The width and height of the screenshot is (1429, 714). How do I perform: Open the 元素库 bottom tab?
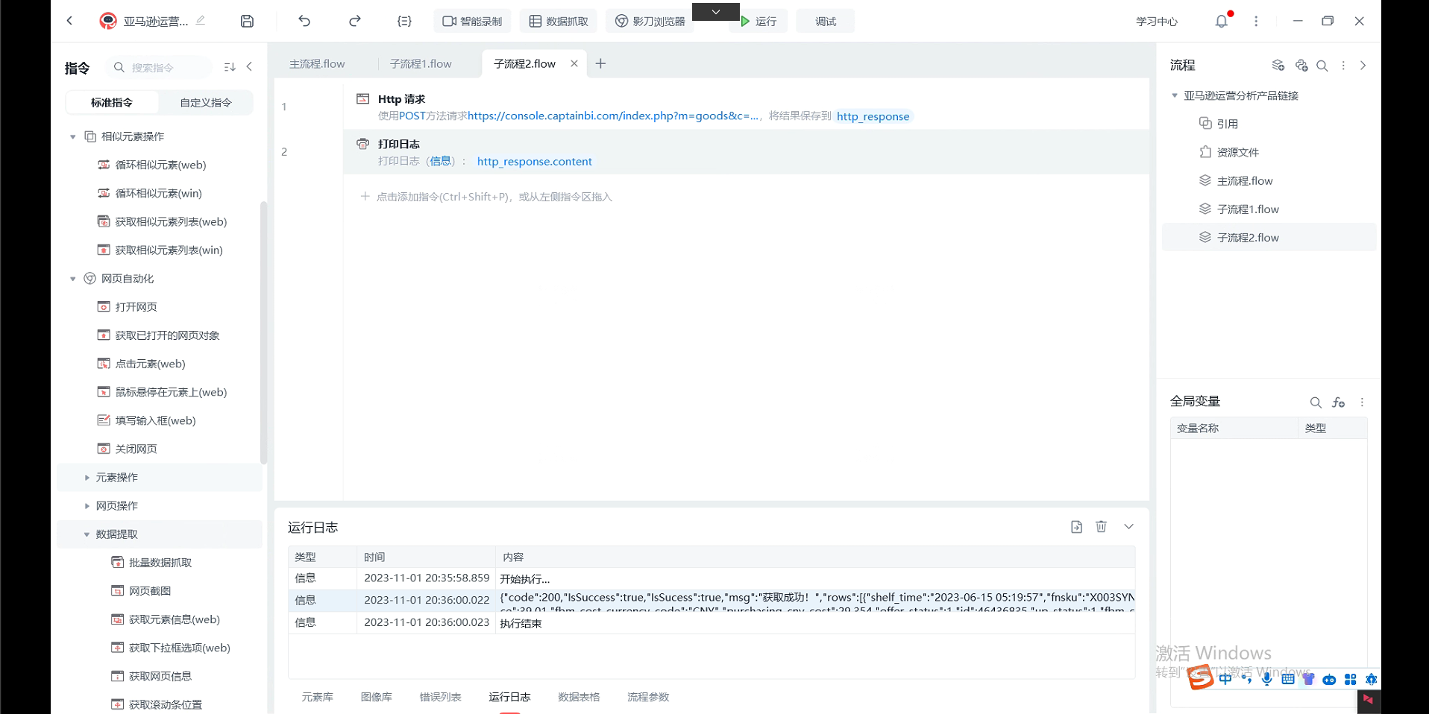coord(317,697)
